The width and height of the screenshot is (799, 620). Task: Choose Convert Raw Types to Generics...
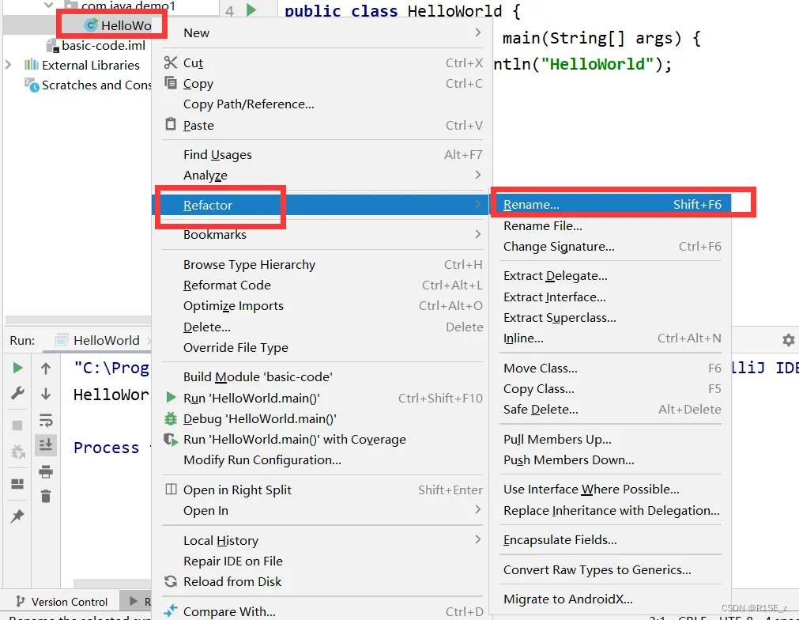(x=611, y=569)
